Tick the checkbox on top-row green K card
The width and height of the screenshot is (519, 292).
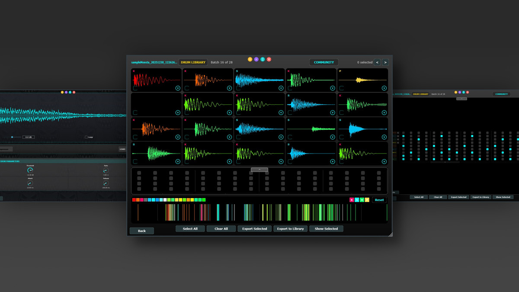tap(290, 88)
